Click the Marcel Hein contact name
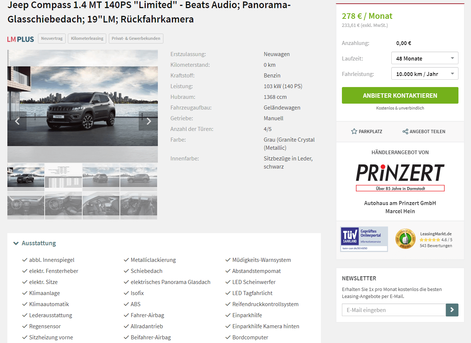Image resolution: width=471 pixels, height=343 pixels. [400, 211]
